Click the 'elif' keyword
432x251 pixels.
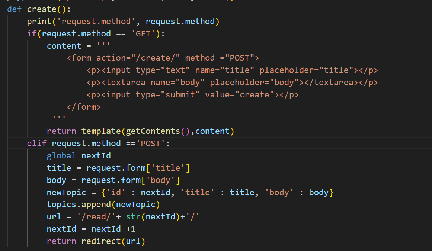click(36, 143)
